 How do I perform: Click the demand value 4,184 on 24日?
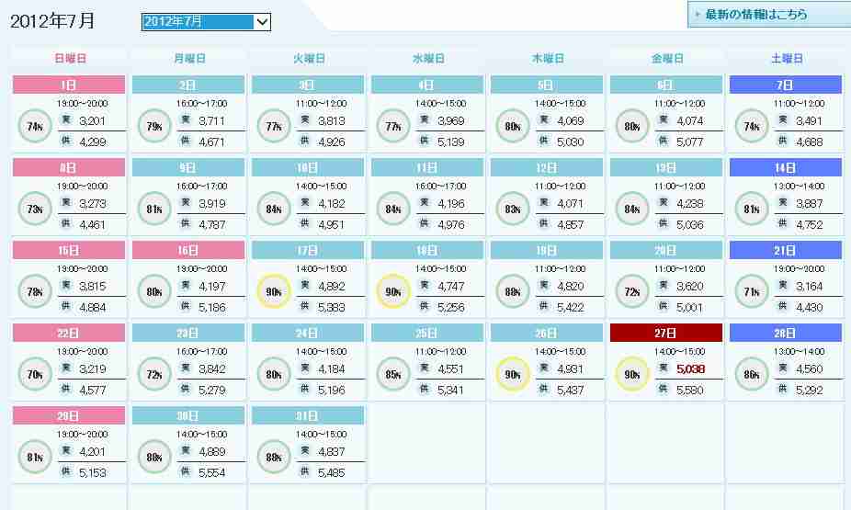tap(332, 368)
